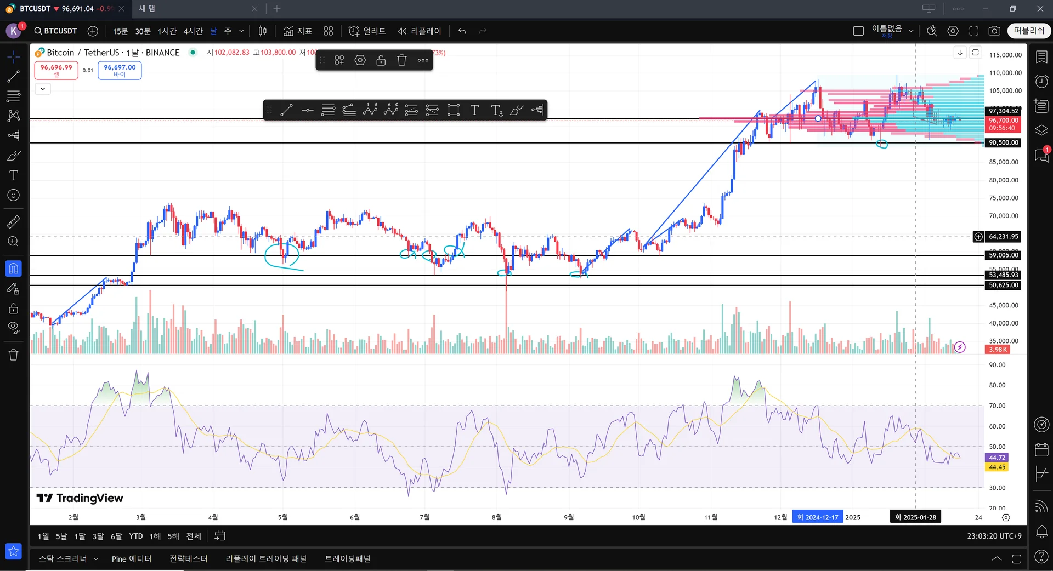Expand the timeframe interval dropdown

pyautogui.click(x=241, y=31)
